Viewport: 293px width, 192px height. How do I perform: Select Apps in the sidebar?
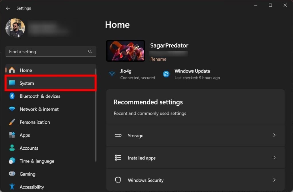(x=51, y=135)
